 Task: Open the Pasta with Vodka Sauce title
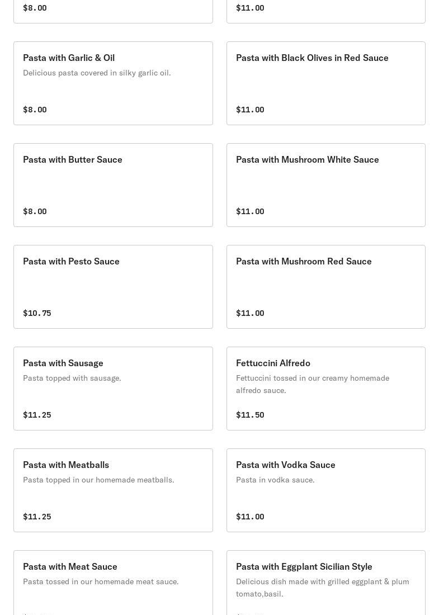pyautogui.click(x=286, y=465)
